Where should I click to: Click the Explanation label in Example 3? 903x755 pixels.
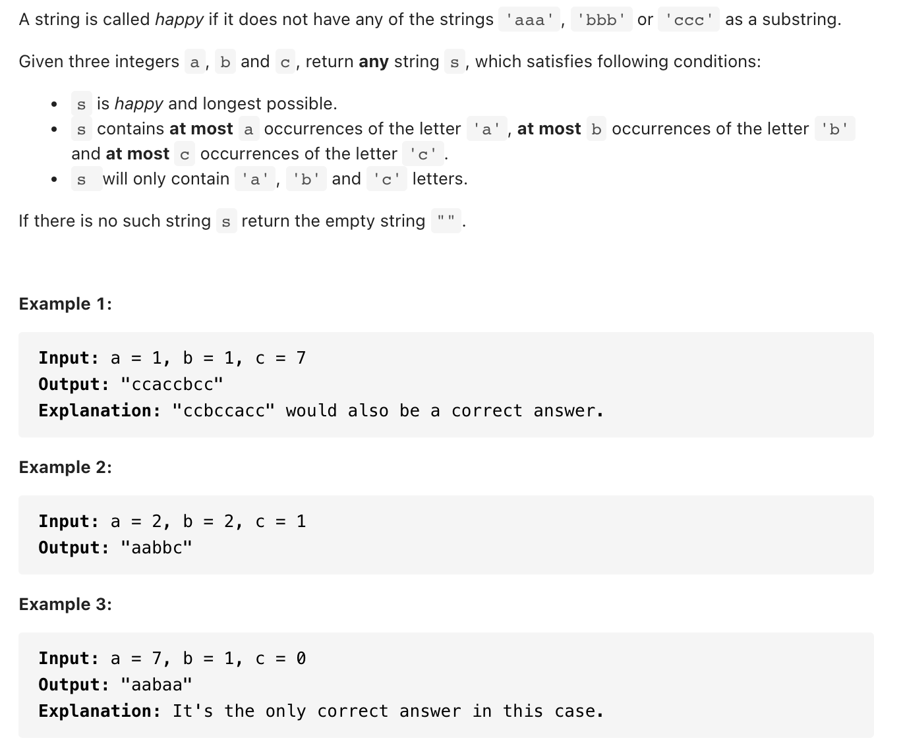(100, 711)
